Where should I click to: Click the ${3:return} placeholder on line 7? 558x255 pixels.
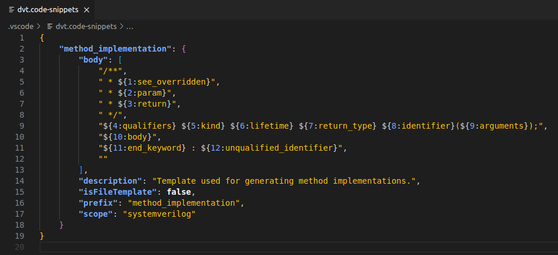click(145, 104)
